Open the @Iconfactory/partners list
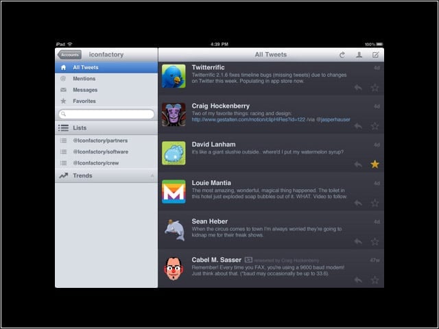 (x=106, y=141)
